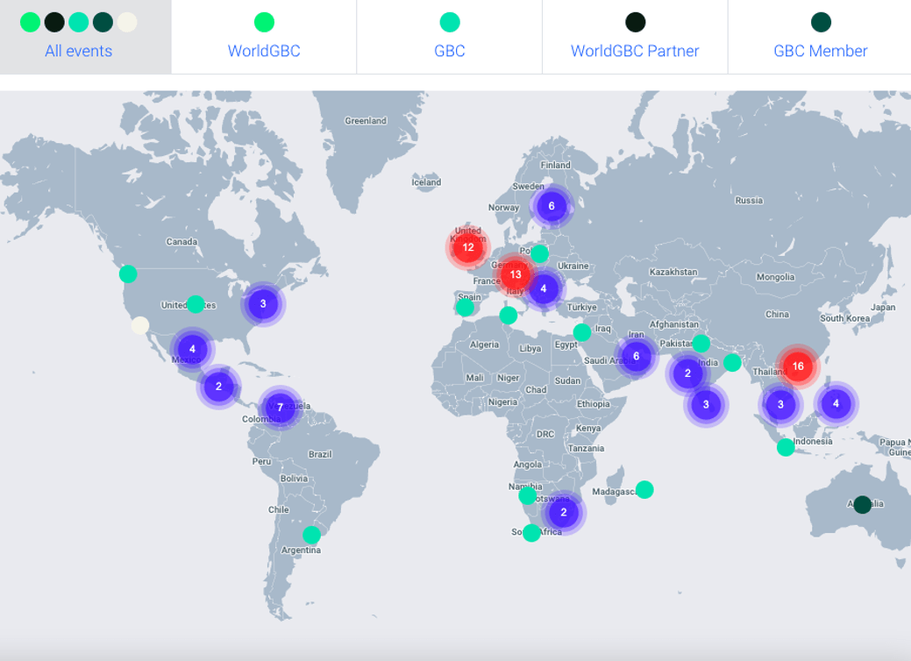Image resolution: width=911 pixels, height=661 pixels.
Task: Open the Madagascar event marker
Action: coord(644,490)
